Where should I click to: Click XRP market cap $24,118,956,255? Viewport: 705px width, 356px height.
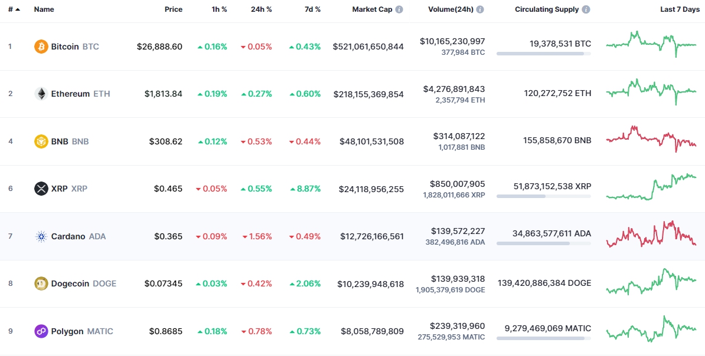371,189
